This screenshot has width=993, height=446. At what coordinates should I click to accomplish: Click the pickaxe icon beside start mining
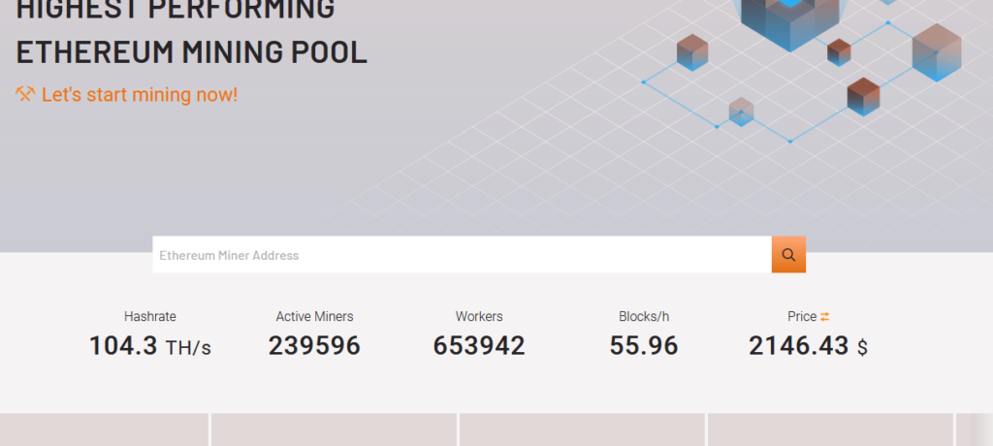point(25,95)
